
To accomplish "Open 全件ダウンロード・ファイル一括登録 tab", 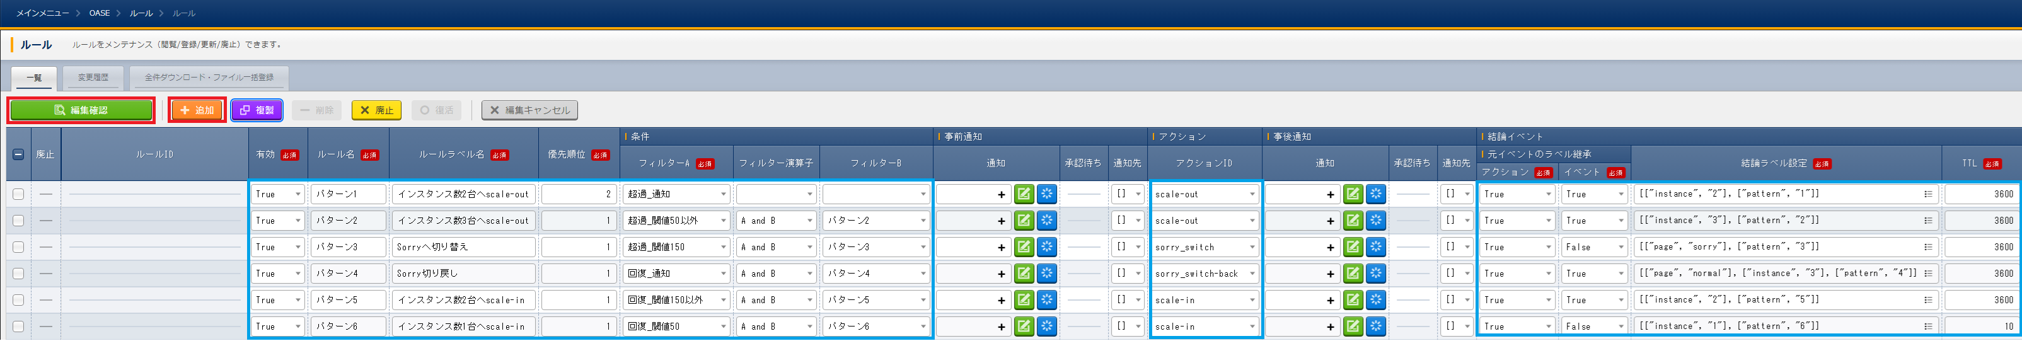I will [x=209, y=78].
